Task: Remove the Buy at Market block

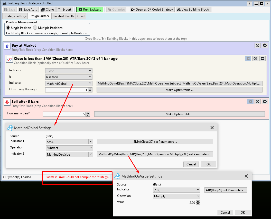Action: [265, 45]
